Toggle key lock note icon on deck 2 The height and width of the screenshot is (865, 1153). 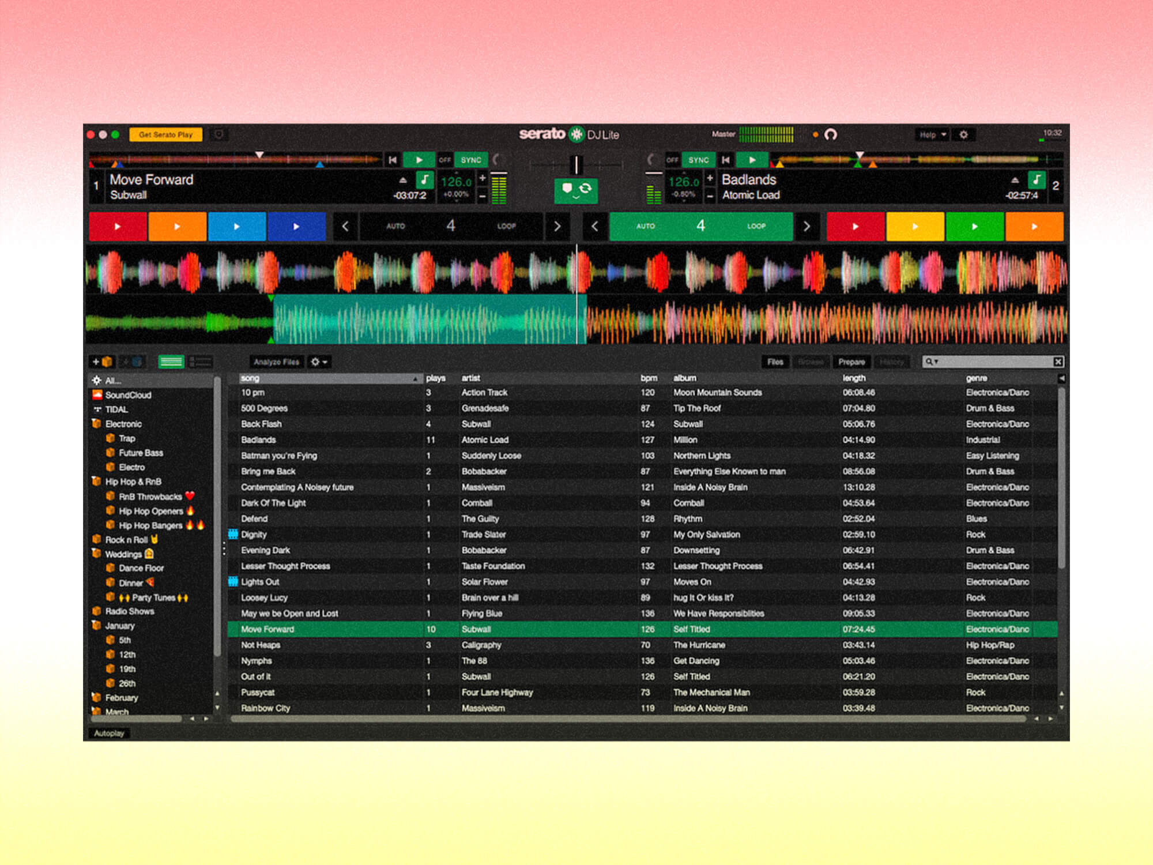1037,180
